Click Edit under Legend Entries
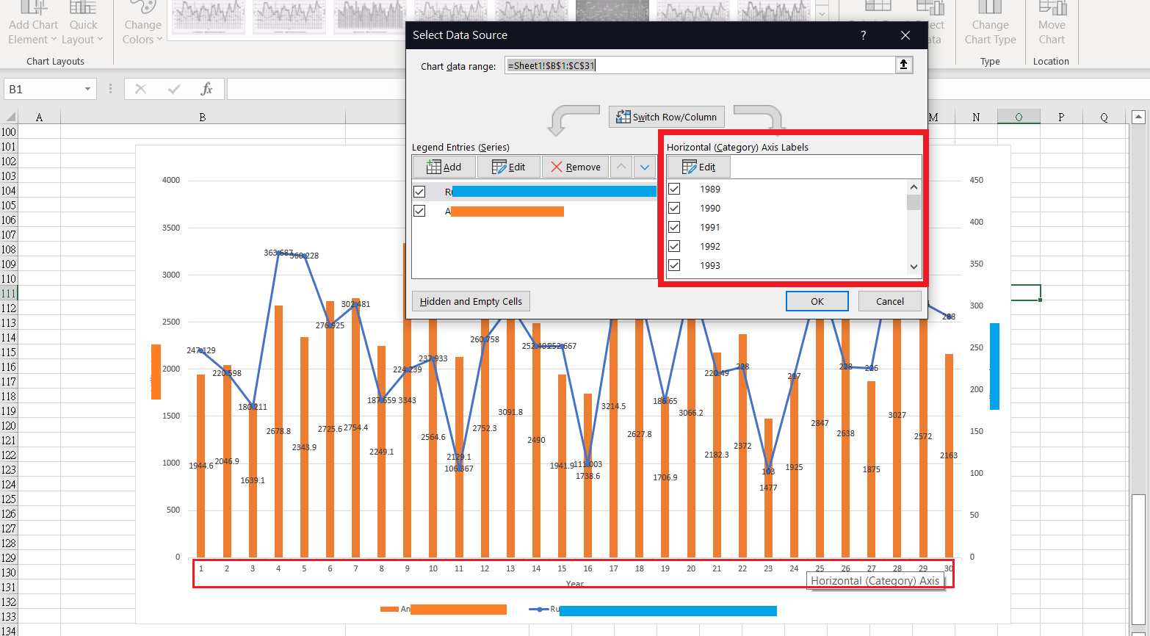1150x636 pixels. [x=509, y=166]
